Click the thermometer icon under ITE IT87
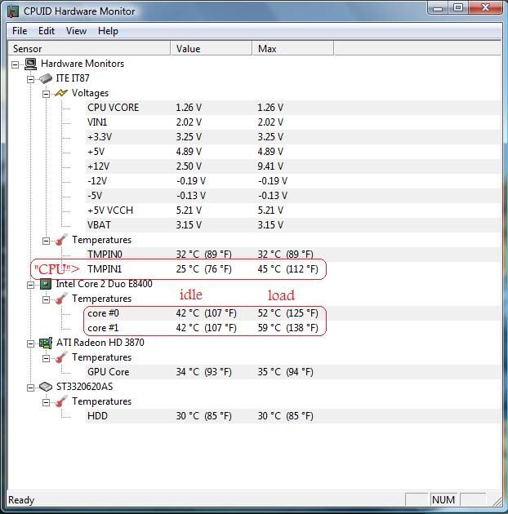The width and height of the screenshot is (508, 514). [x=61, y=240]
